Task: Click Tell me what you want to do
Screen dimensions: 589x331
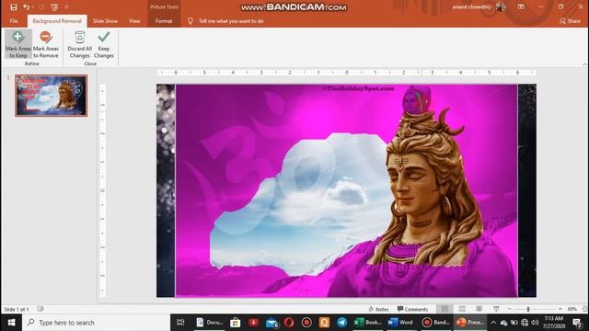Action: point(231,21)
